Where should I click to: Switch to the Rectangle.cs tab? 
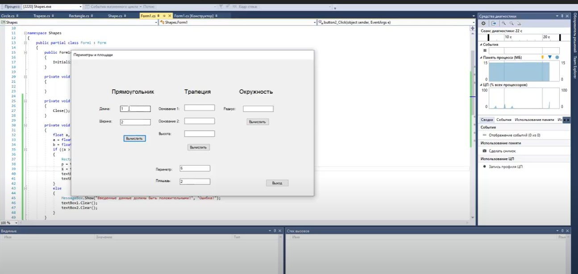(79, 16)
